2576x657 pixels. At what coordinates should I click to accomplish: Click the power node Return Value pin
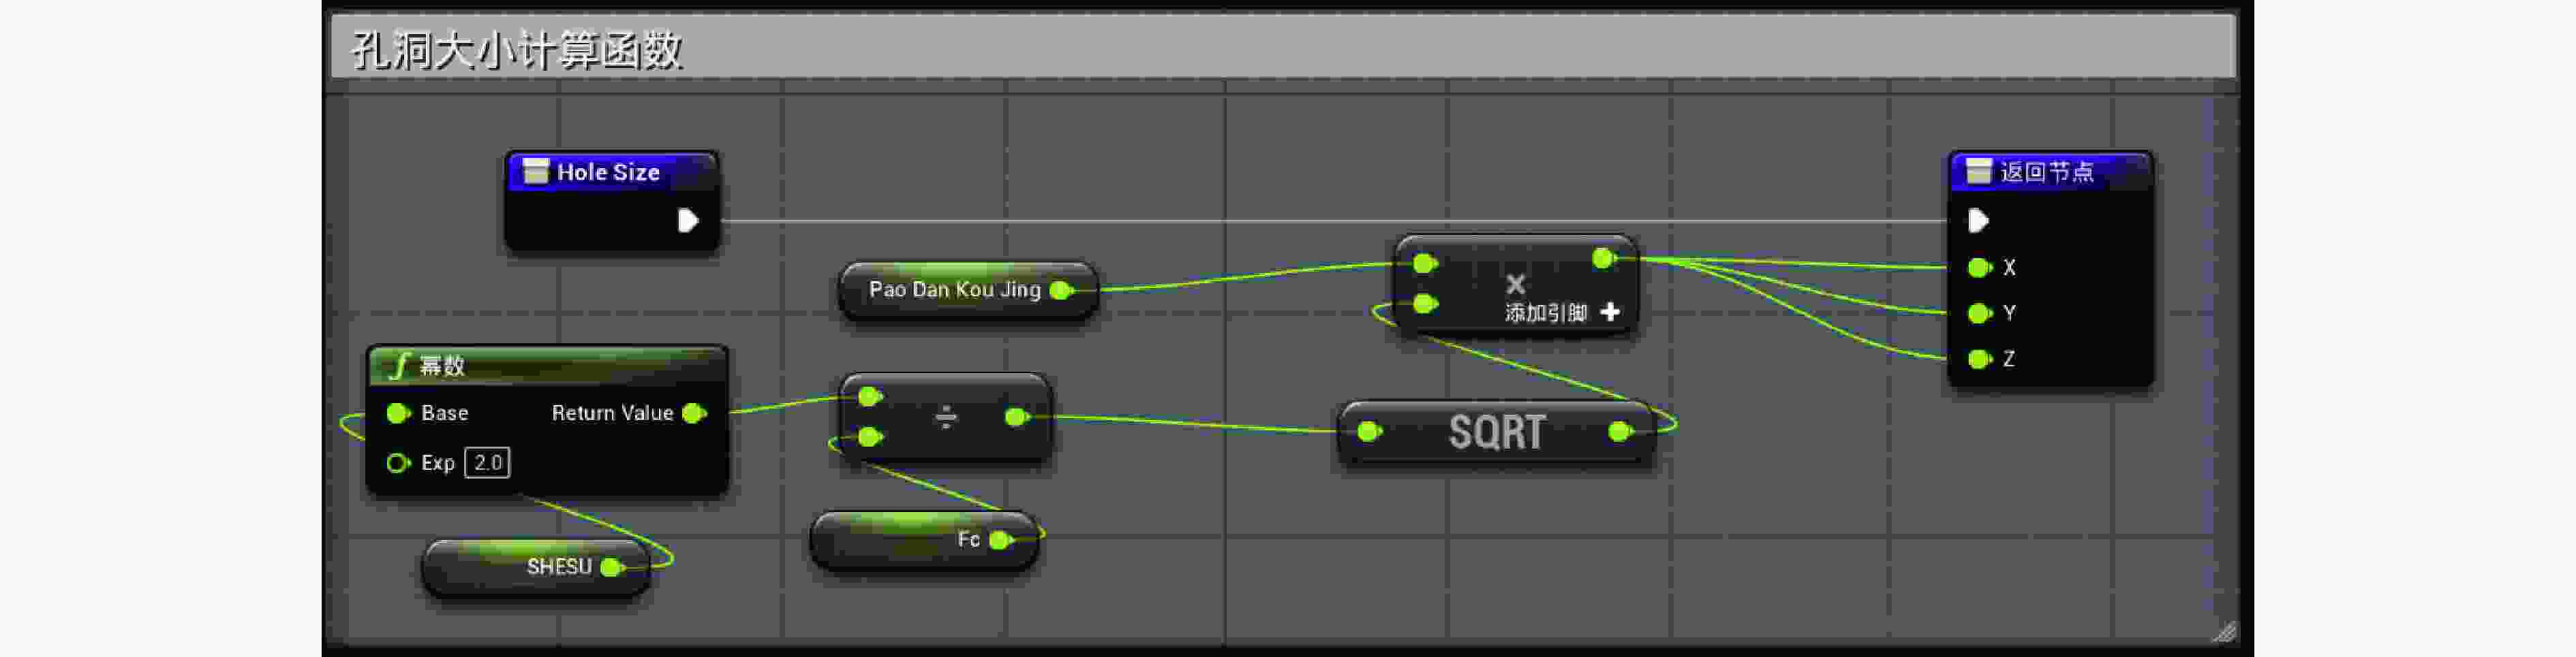tap(693, 413)
